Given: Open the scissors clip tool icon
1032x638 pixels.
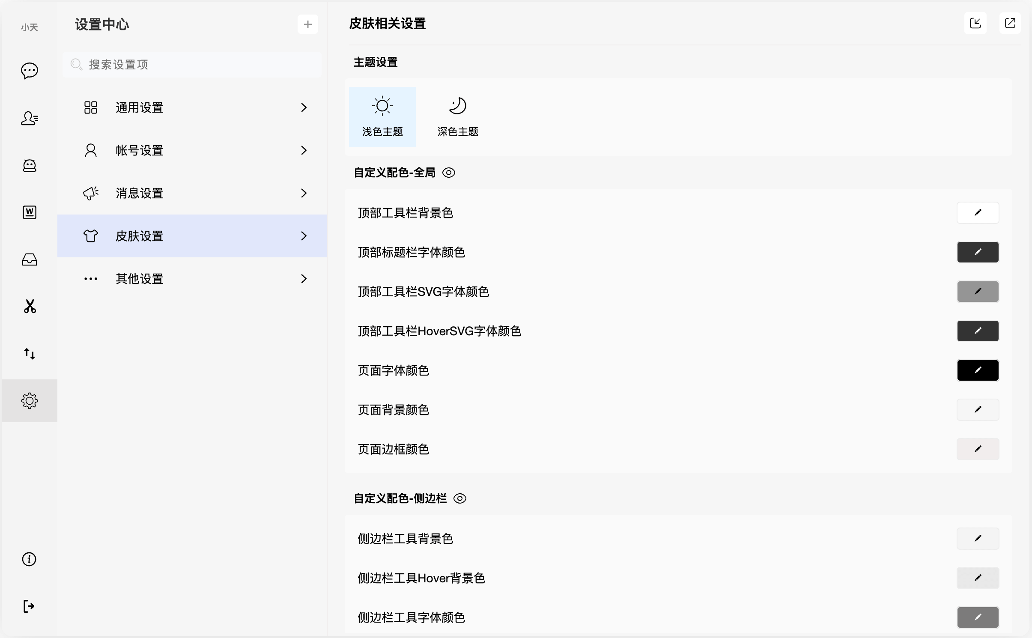Looking at the screenshot, I should (29, 307).
